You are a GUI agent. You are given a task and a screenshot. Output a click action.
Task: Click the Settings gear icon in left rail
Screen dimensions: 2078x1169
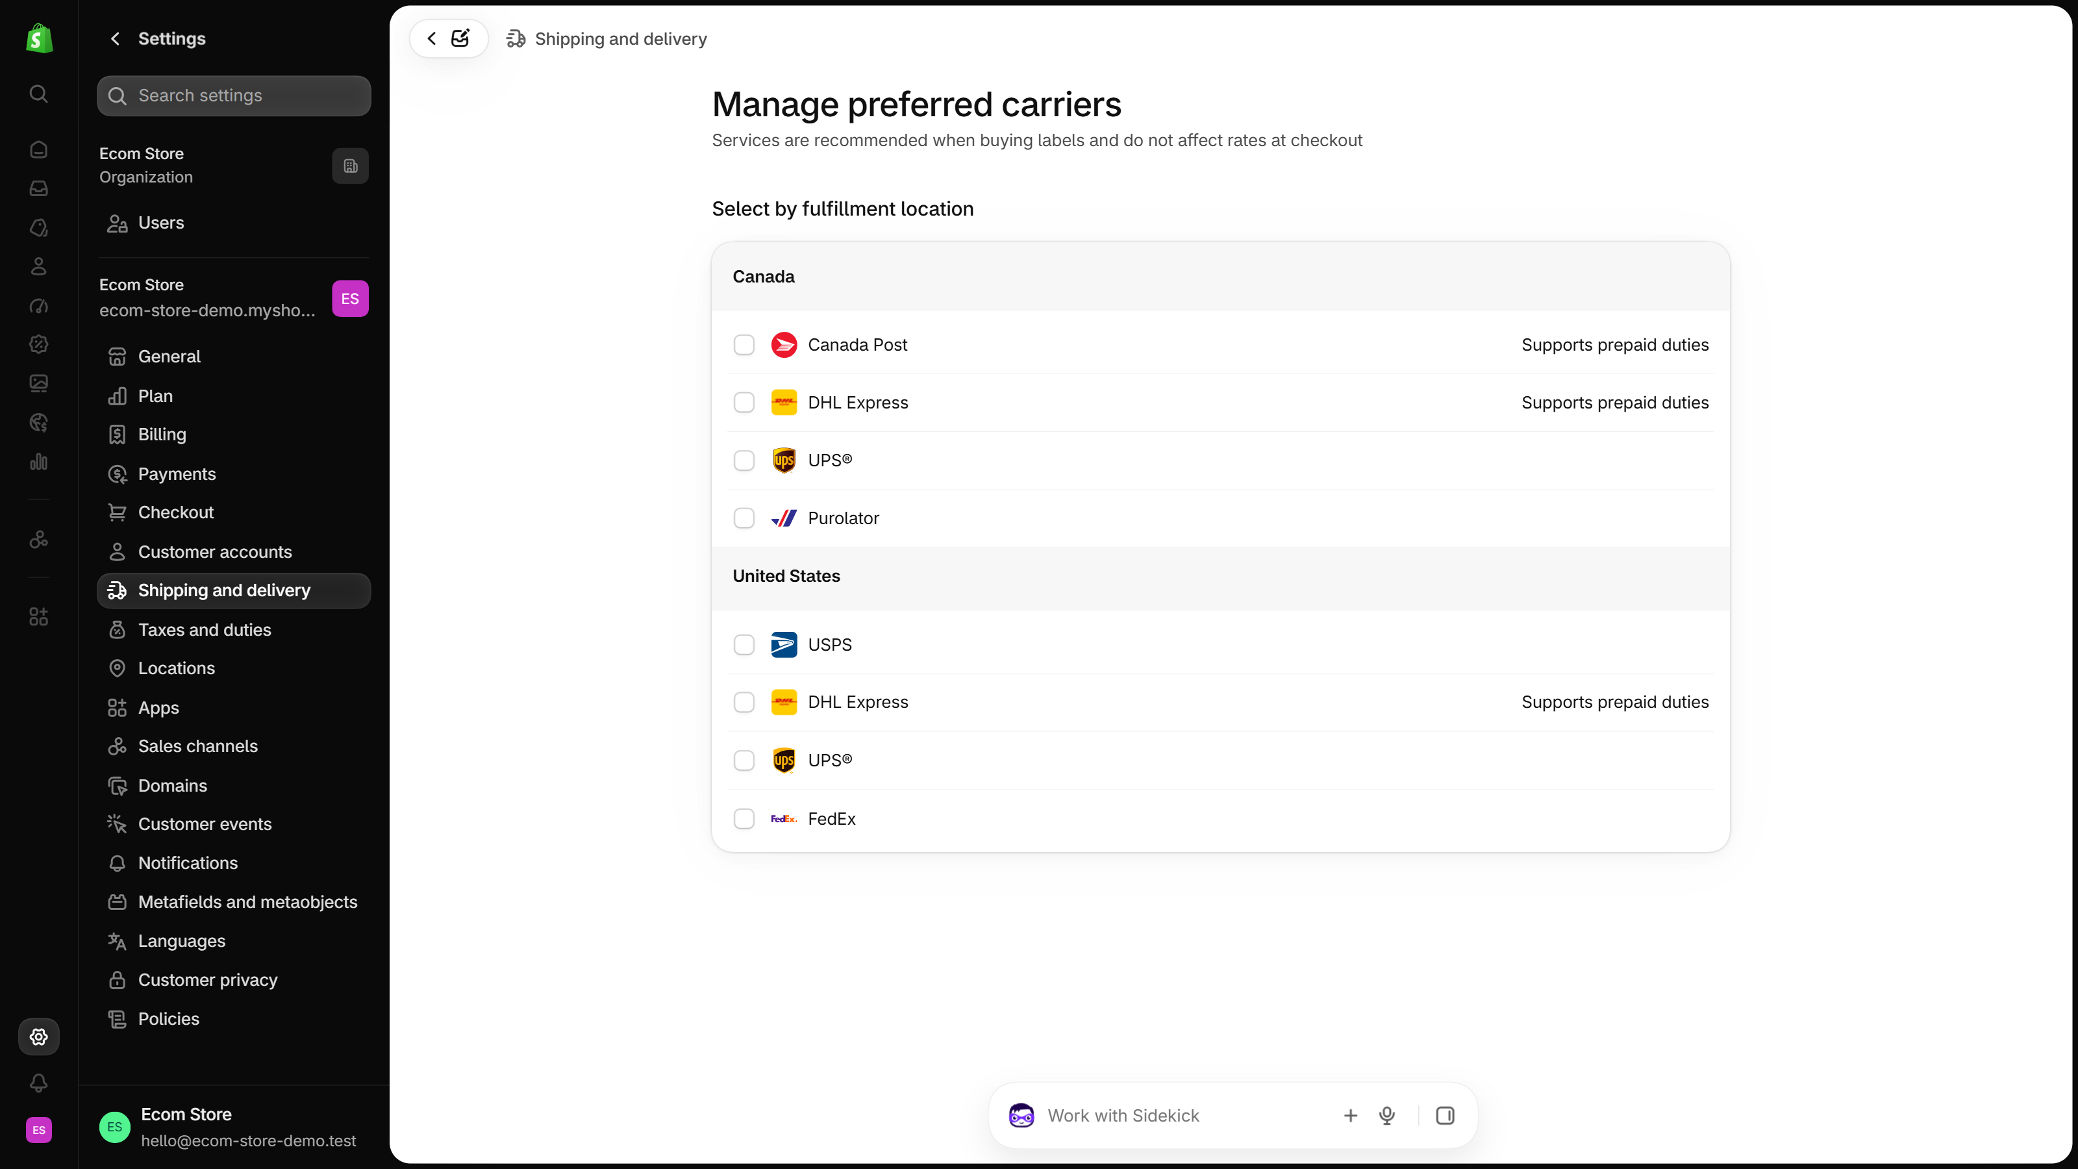(39, 1037)
